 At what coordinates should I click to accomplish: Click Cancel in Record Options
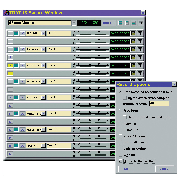pyautogui.click(x=164, y=169)
